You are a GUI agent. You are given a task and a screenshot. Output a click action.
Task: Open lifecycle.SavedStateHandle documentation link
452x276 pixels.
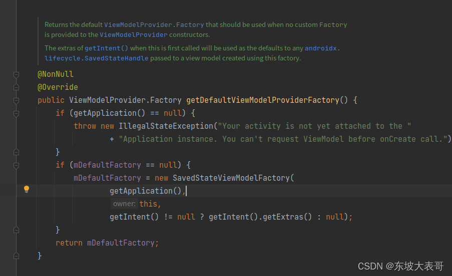[x=96, y=58]
